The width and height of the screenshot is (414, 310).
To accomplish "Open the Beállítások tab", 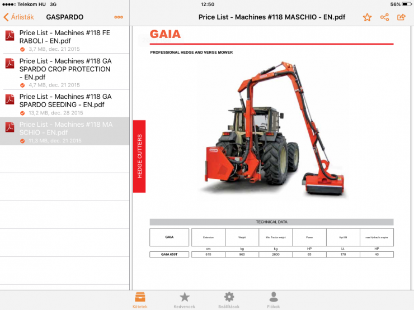I will pos(229,300).
